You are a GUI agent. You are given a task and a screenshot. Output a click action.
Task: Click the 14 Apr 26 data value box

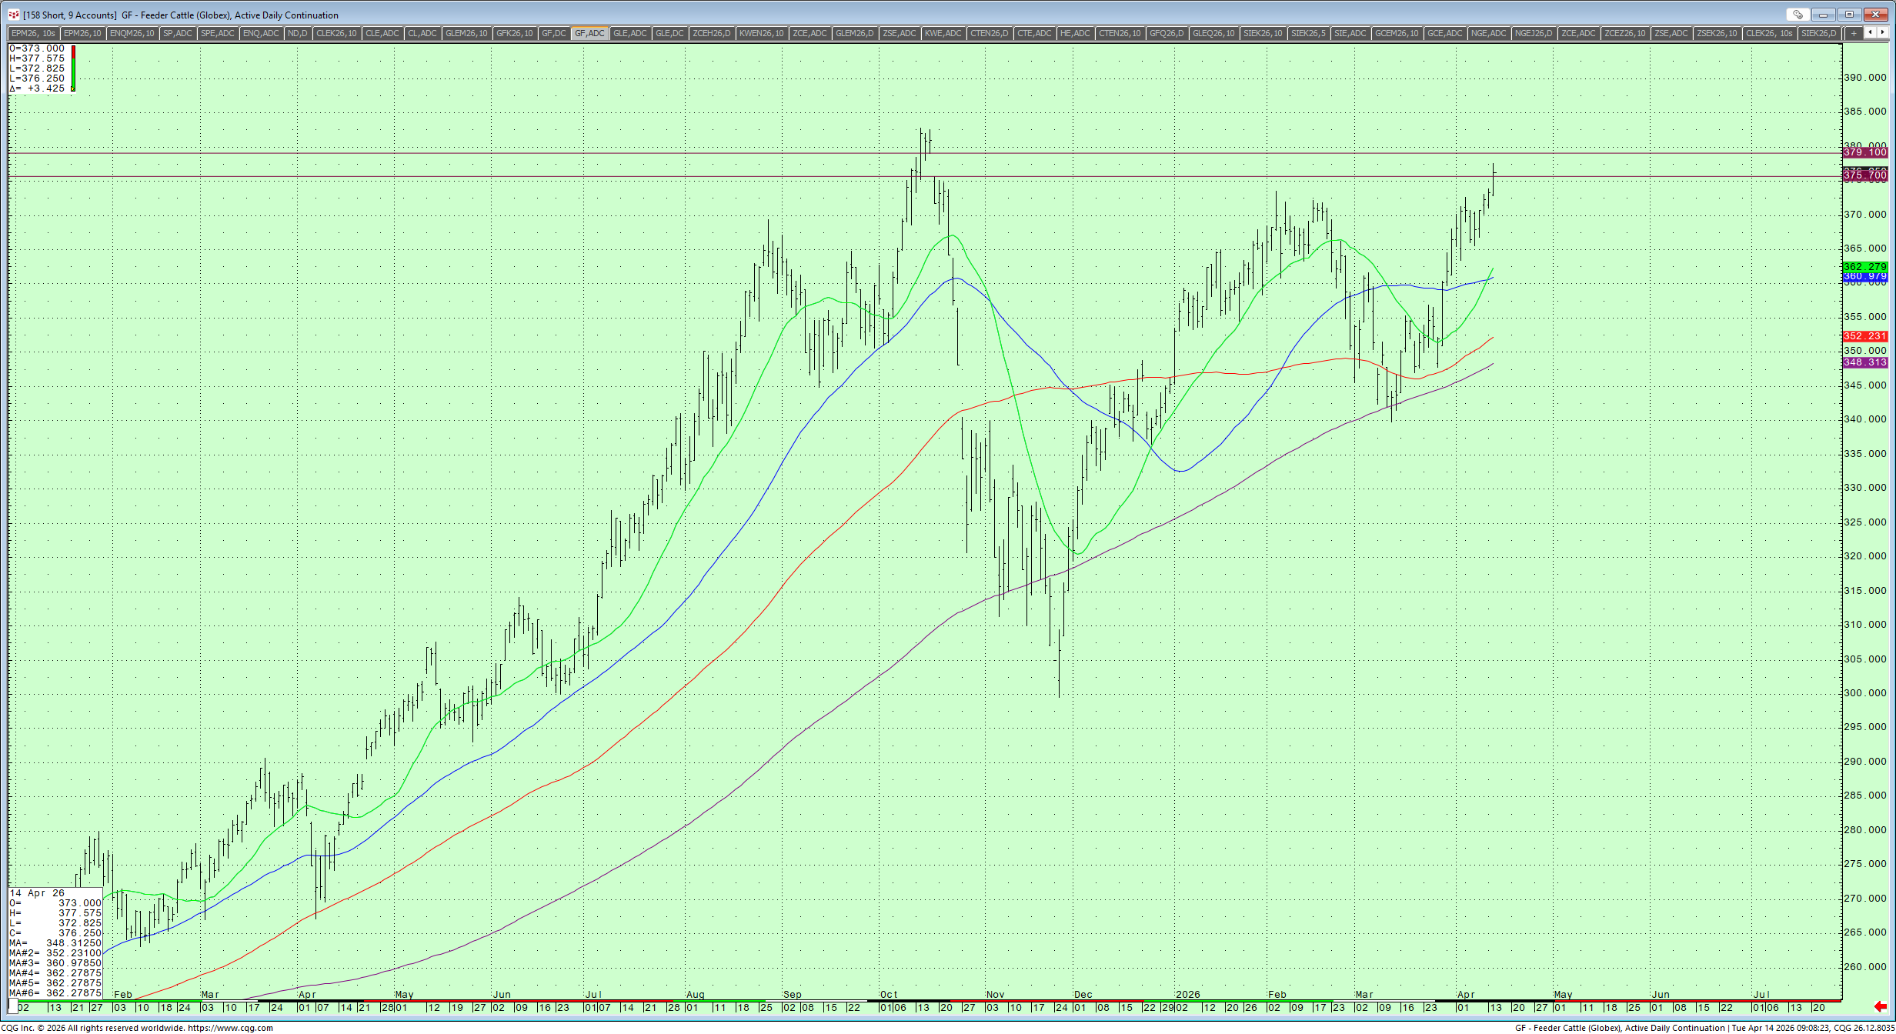click(55, 942)
